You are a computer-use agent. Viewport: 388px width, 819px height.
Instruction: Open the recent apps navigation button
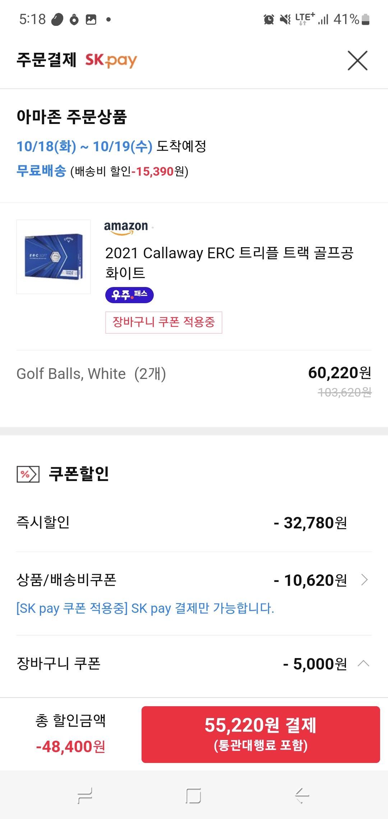[x=85, y=795]
